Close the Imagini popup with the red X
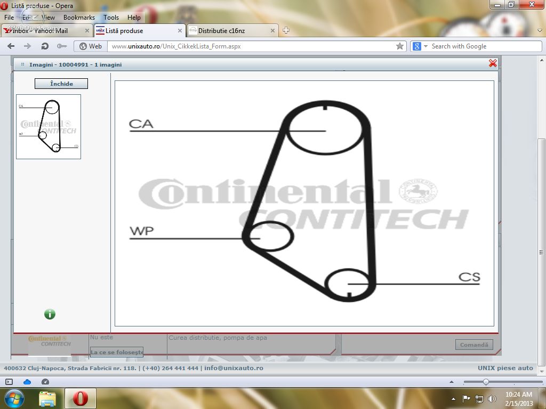546x409 pixels. (493, 63)
